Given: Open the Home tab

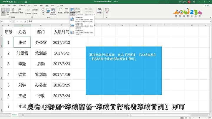Looking at the screenshot, I should pyautogui.click(x=9, y=5).
